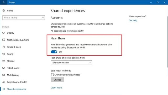Close the Settings window
168x95 pixels.
click(x=165, y=2)
